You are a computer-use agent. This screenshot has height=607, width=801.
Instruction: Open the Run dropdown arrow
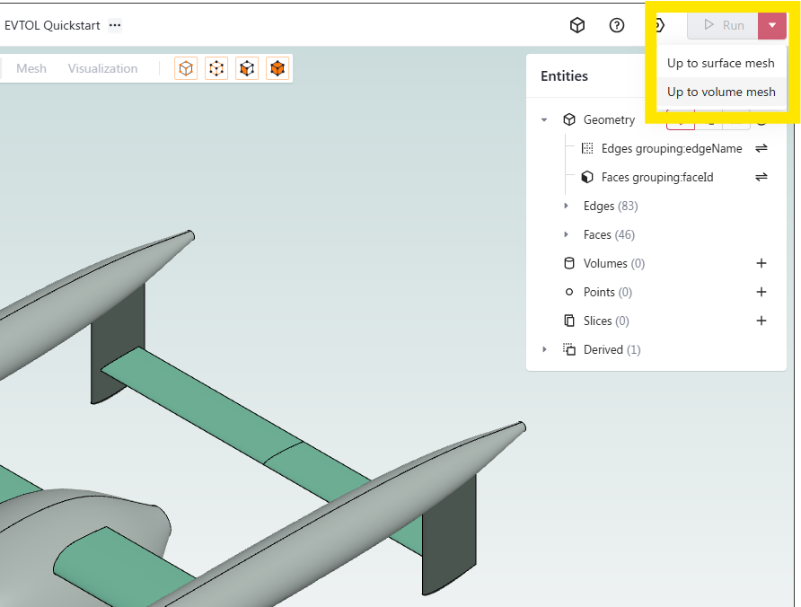click(x=772, y=25)
